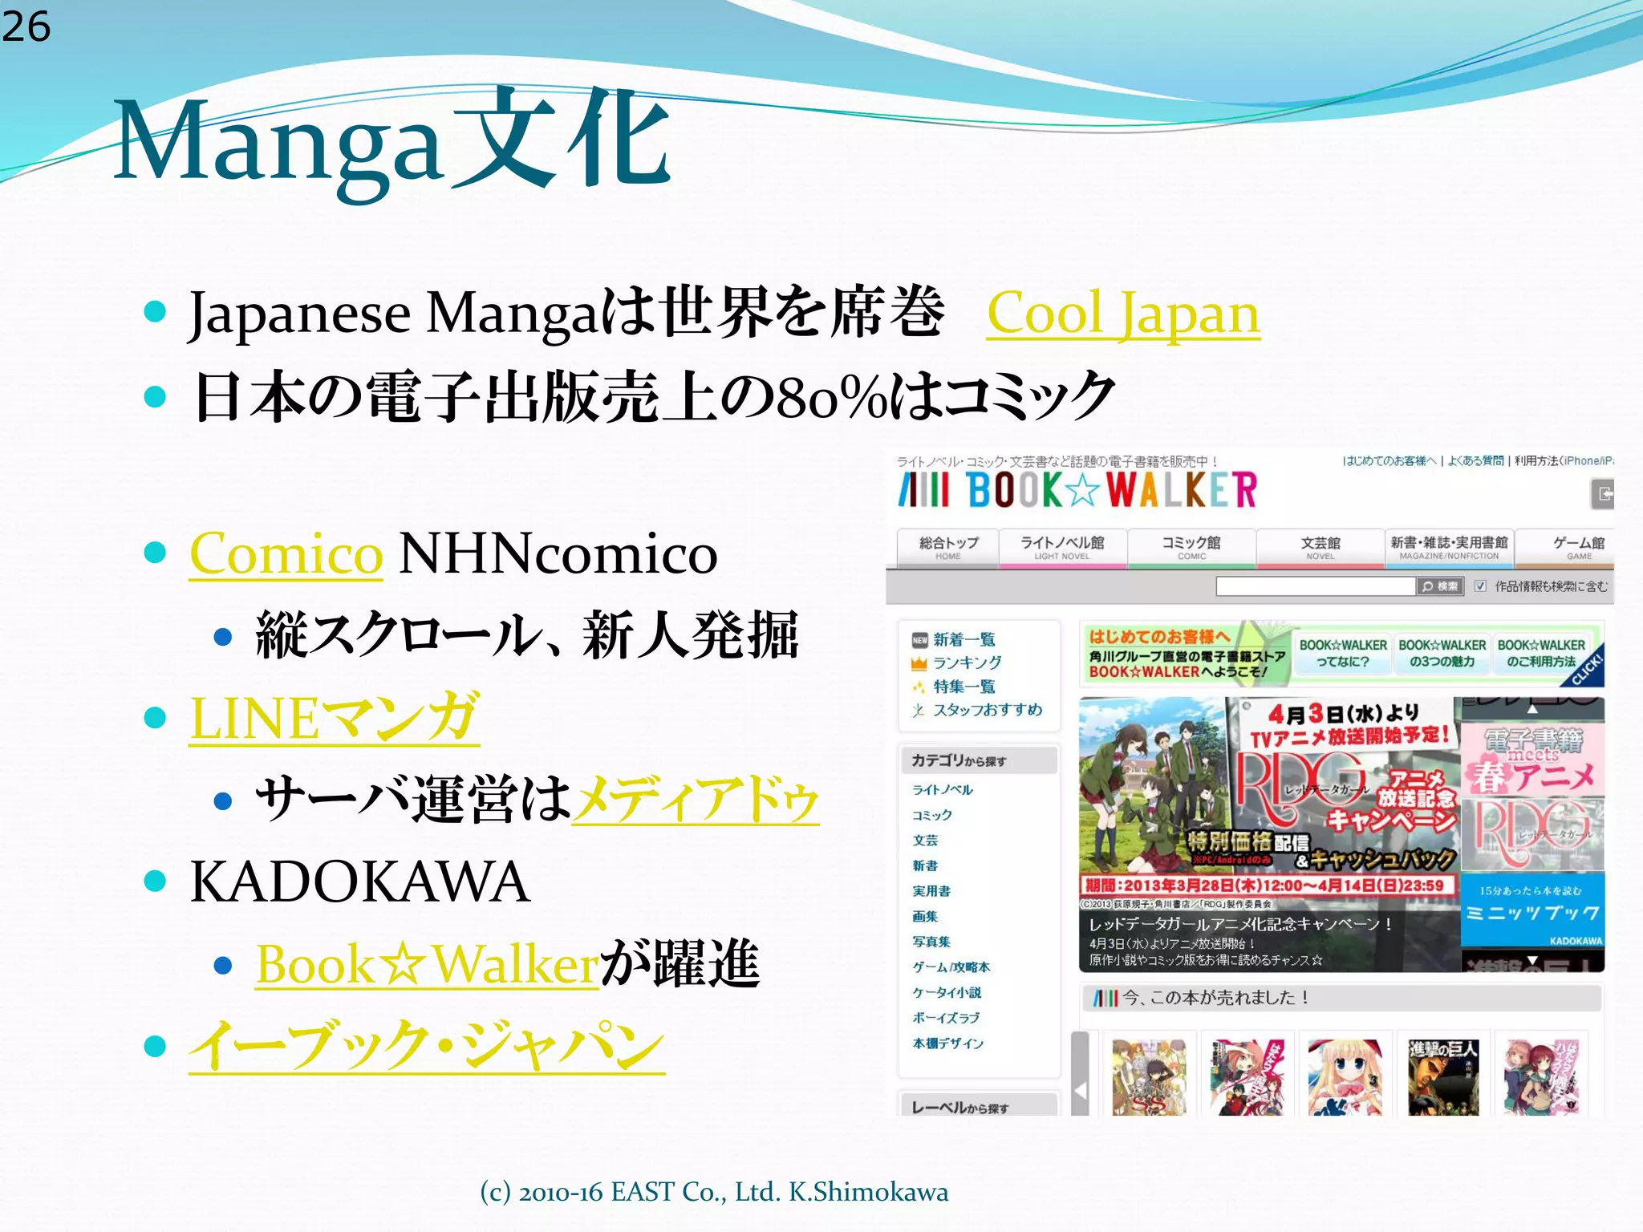Open the ライトノベル館 tab
This screenshot has height=1232, width=1643.
[1062, 548]
